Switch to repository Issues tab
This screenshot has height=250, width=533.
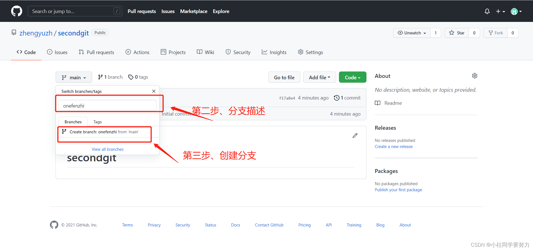(x=57, y=52)
